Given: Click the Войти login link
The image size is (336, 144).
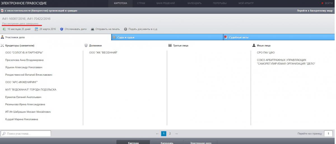Looking at the screenshot, I should [x=328, y=3].
